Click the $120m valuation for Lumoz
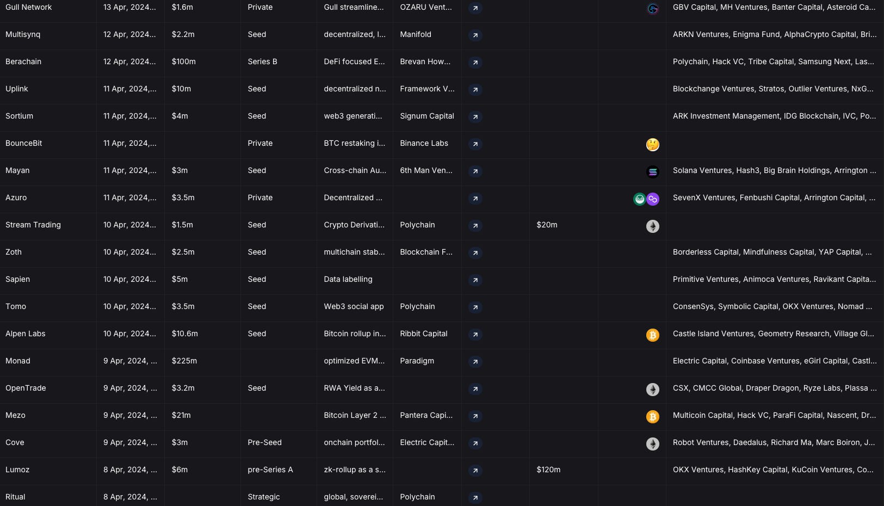The height and width of the screenshot is (506, 884). tap(548, 470)
